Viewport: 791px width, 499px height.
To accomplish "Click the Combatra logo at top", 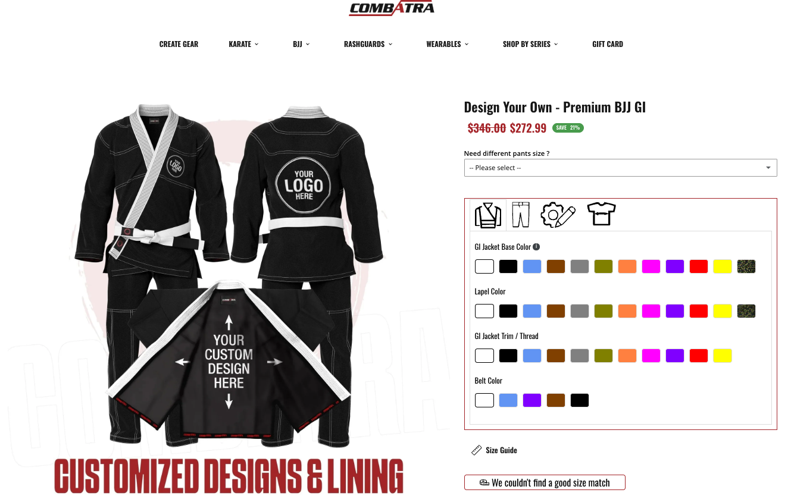I will pos(392,8).
